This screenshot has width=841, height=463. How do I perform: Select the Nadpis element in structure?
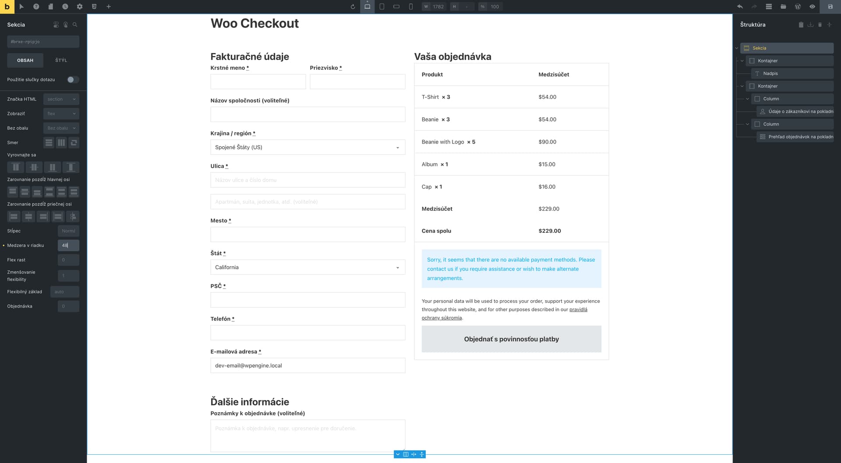pyautogui.click(x=792, y=74)
